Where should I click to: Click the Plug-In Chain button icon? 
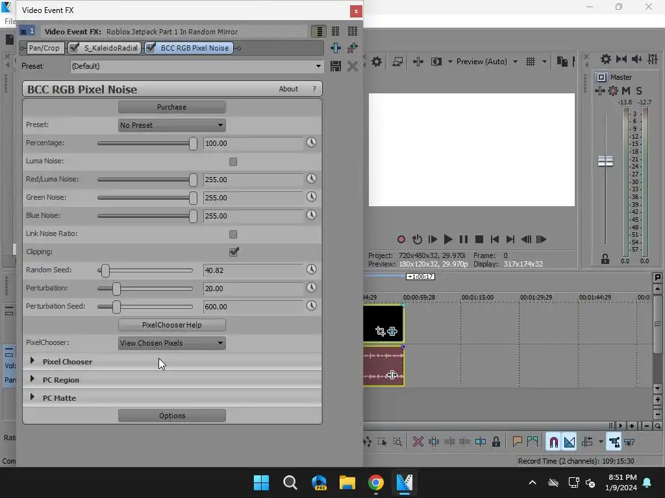tap(336, 48)
